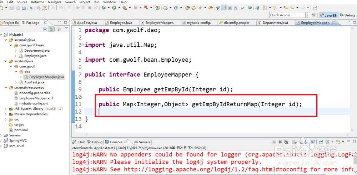Click the Skip All Breakpoints icon
Viewport: 357px width, 175px height.
[x=31, y=8]
